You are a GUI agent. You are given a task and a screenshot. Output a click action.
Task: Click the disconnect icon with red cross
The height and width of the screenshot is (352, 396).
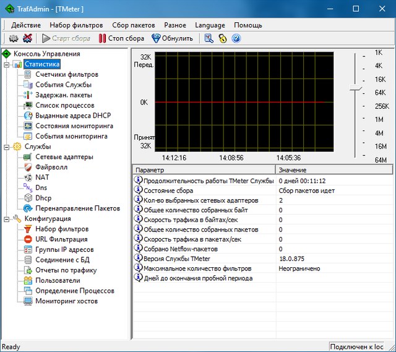tap(27, 38)
